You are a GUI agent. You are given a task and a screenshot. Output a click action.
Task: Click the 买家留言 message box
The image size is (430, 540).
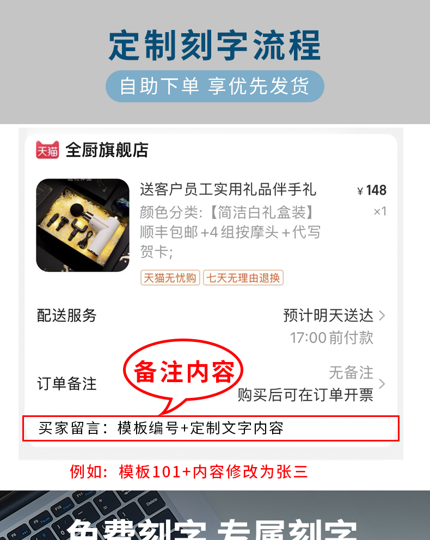211,428
